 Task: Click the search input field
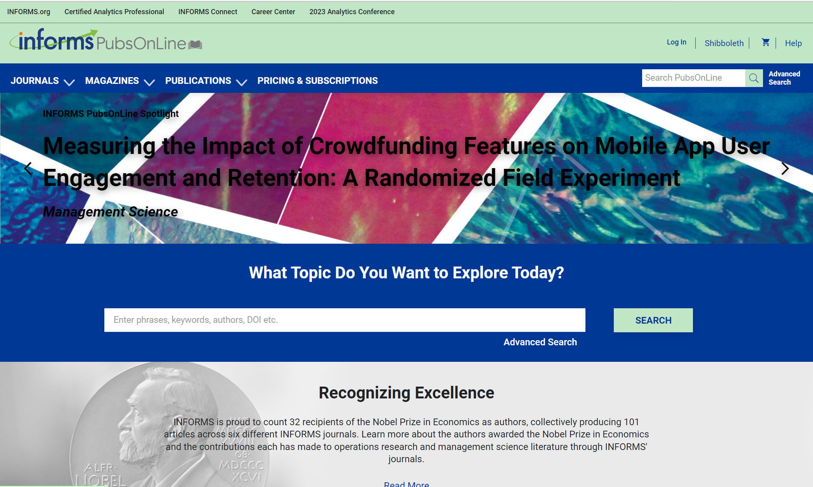tap(345, 319)
